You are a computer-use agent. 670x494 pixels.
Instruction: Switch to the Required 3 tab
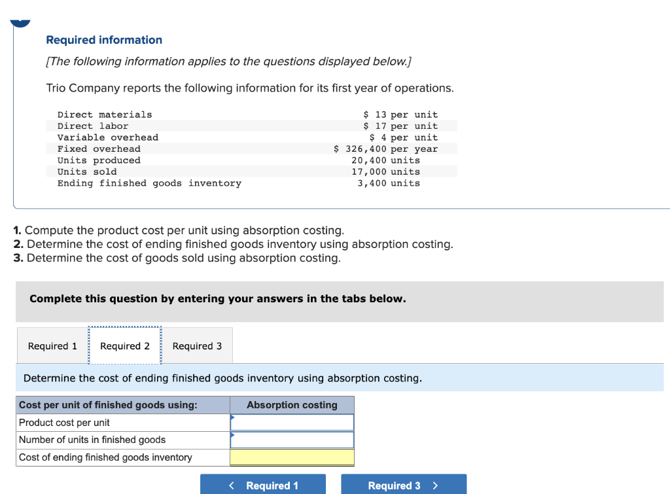pos(196,345)
